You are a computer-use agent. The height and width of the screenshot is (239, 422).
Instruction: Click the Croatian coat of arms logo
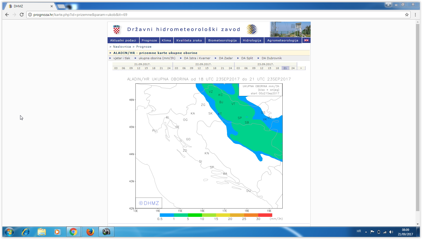117,29
